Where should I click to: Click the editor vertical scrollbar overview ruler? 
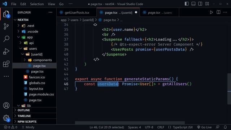(x=229, y=89)
